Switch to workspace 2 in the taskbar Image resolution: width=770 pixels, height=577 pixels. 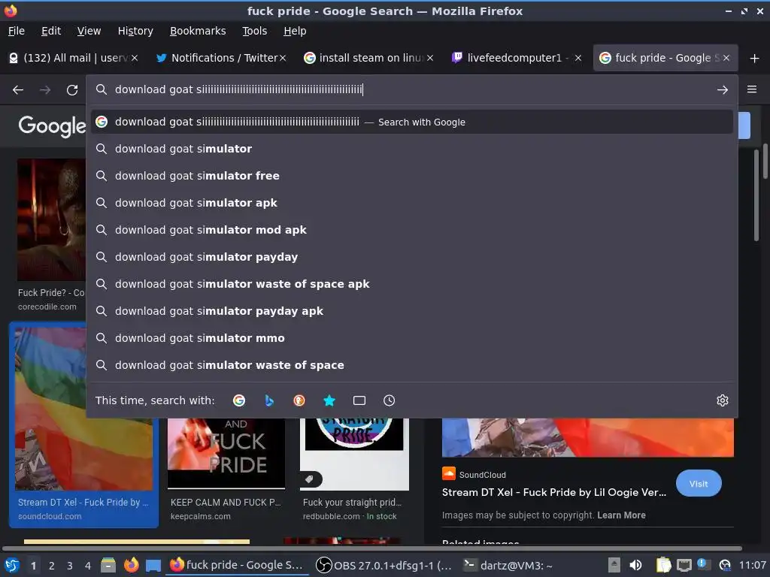(52, 566)
